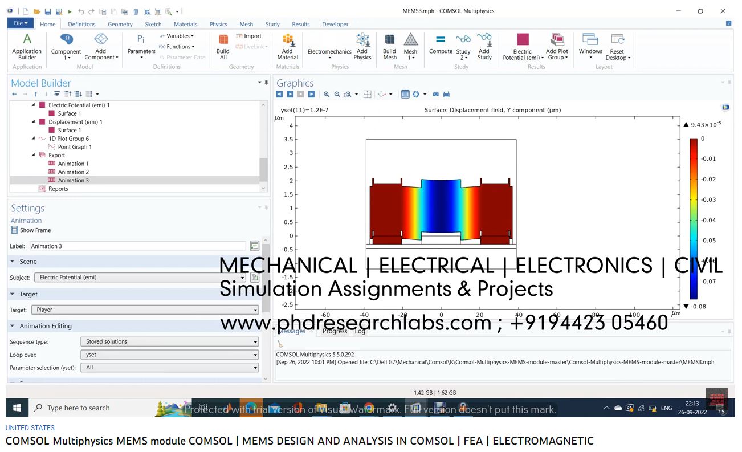
Task: Click the displacement color legend bar
Action: click(x=694, y=219)
